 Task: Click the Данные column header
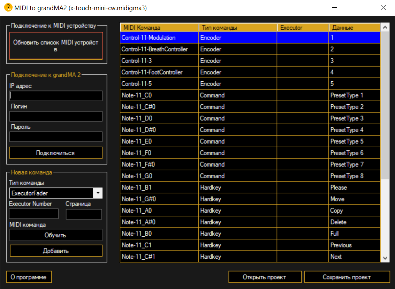355,28
